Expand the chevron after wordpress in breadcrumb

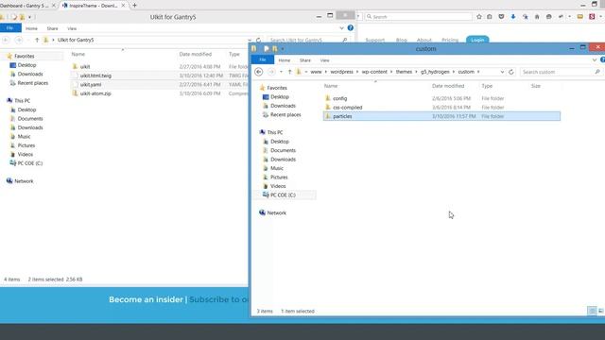357,72
